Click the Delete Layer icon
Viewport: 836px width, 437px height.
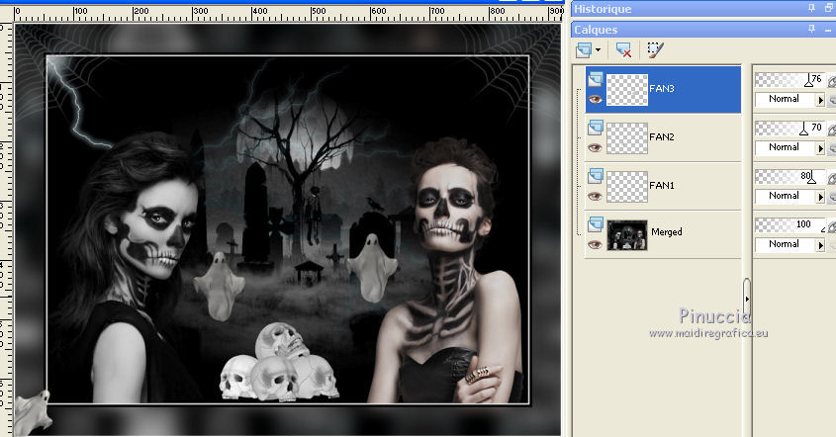(623, 50)
